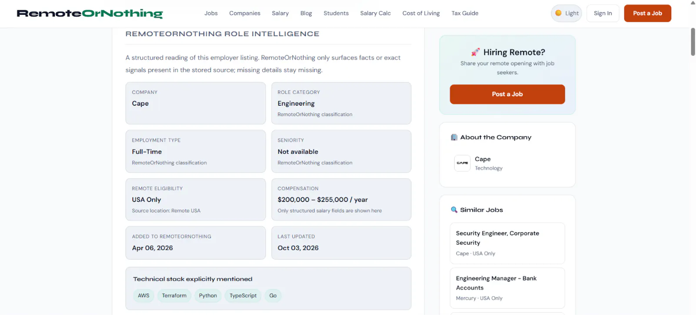Open the Salary nav link
Image resolution: width=696 pixels, height=315 pixels.
point(280,13)
